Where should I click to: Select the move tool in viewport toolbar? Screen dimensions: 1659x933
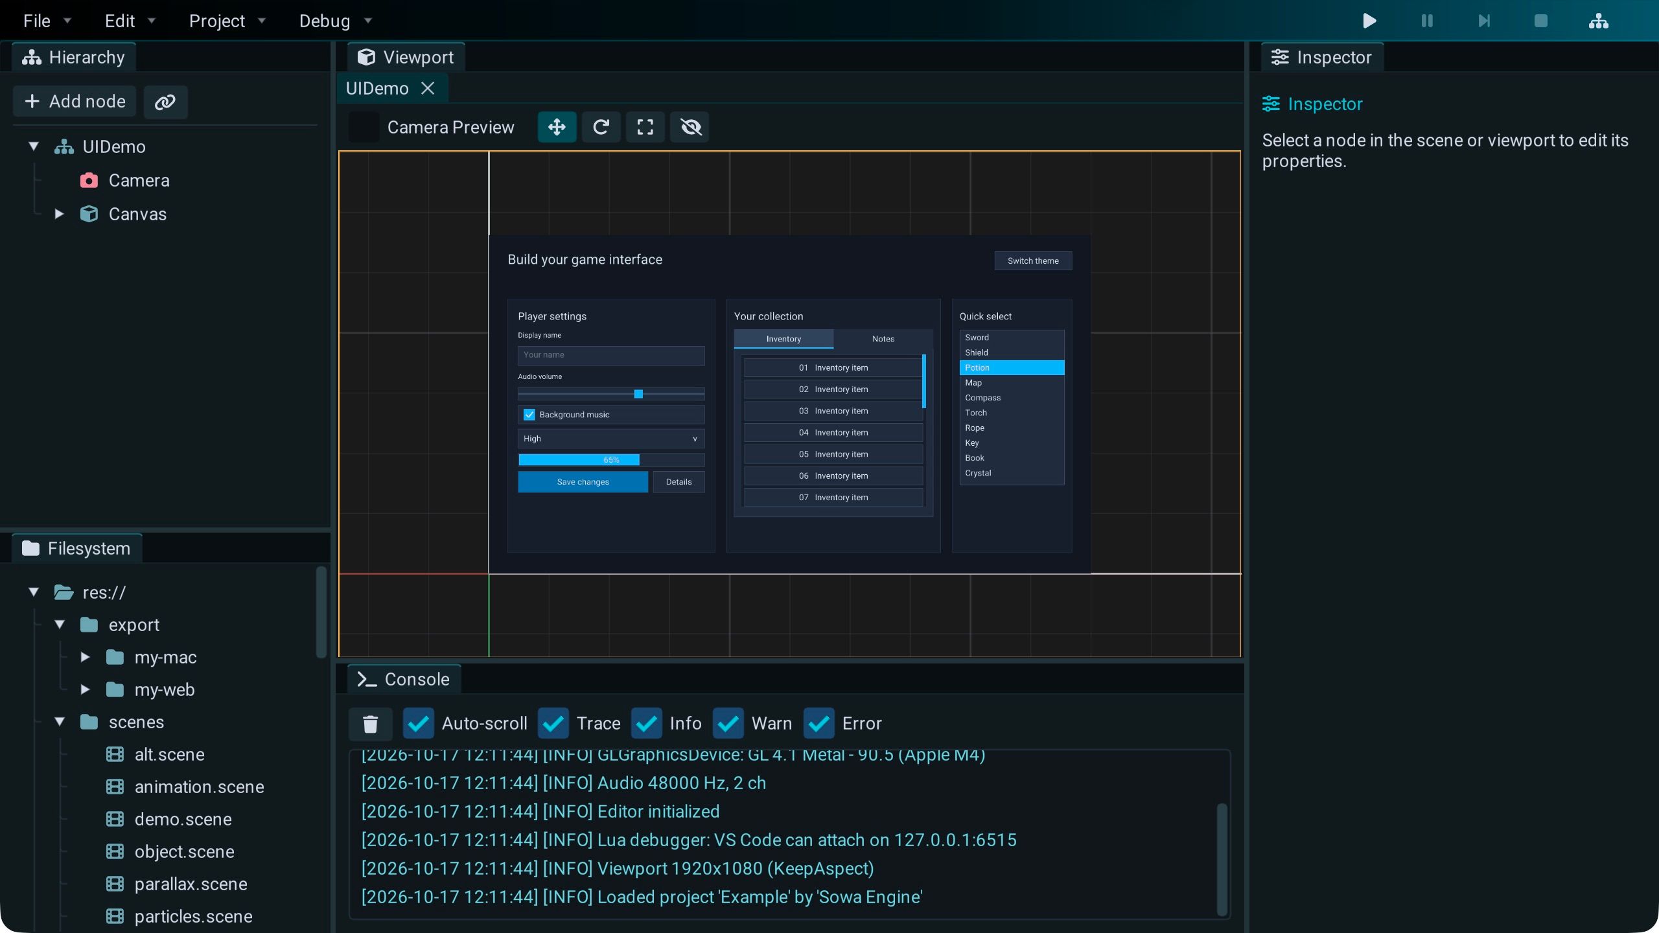pyautogui.click(x=557, y=126)
